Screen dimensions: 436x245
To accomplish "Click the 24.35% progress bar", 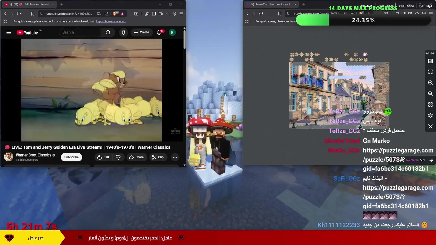I will (x=363, y=20).
